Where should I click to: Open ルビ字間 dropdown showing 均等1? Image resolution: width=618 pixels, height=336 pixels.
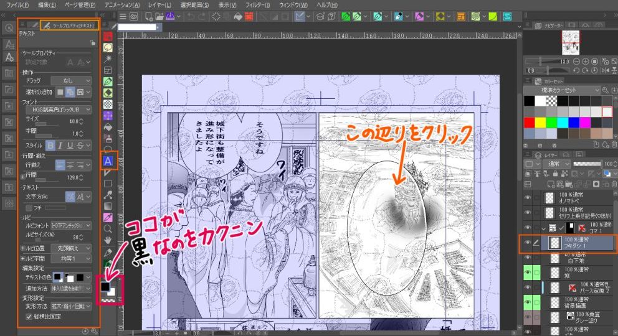pyautogui.click(x=71, y=258)
